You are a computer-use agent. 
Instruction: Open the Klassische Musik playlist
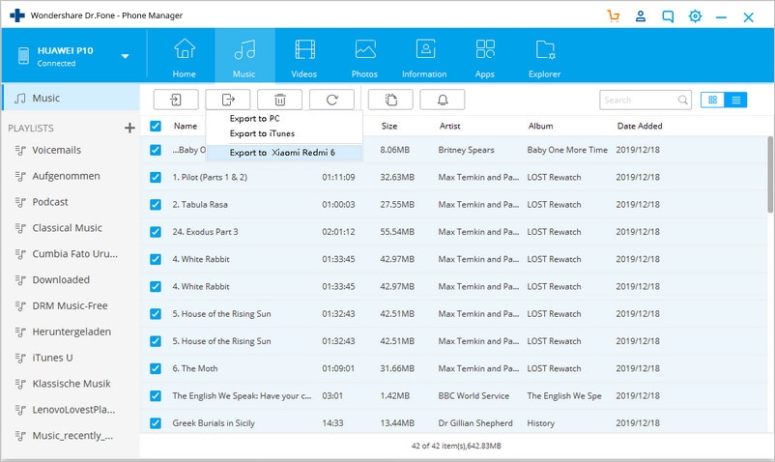click(72, 384)
